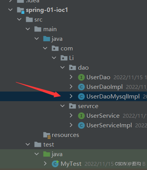This screenshot has height=170, width=147.
Task: Select the Li package label
Action: tap(71, 58)
